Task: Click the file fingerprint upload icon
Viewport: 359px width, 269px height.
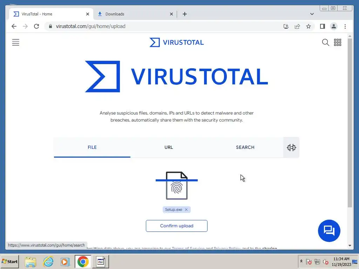Action: [x=177, y=186]
